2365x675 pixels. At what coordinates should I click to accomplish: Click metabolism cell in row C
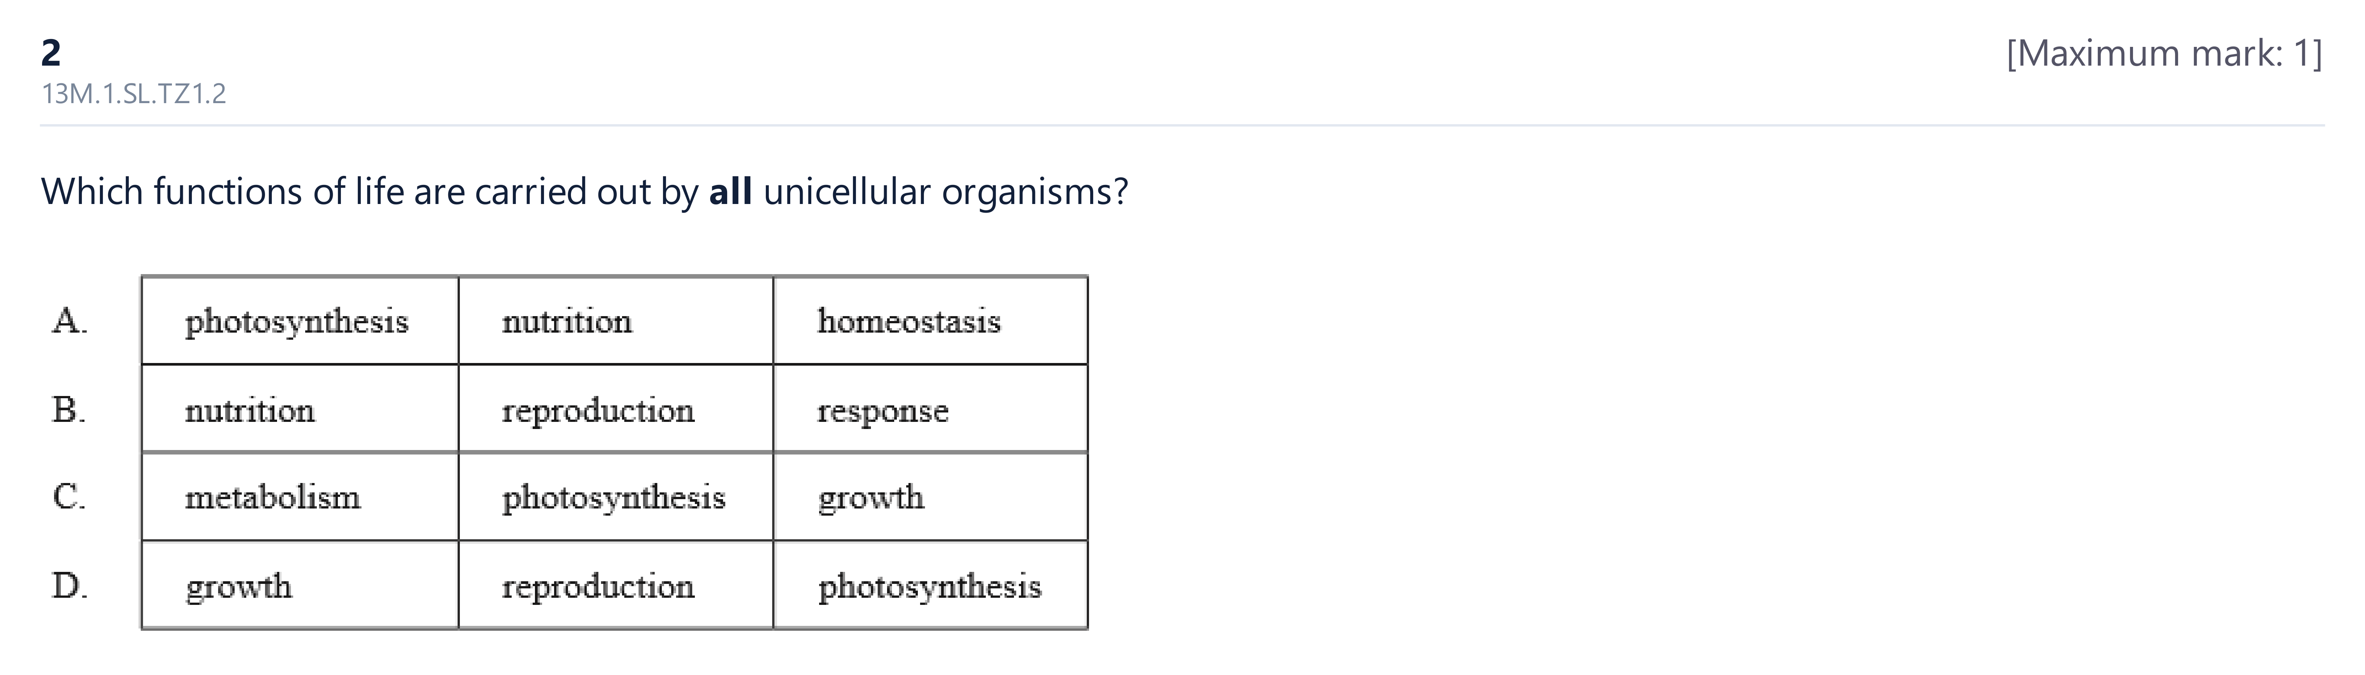coord(299,496)
